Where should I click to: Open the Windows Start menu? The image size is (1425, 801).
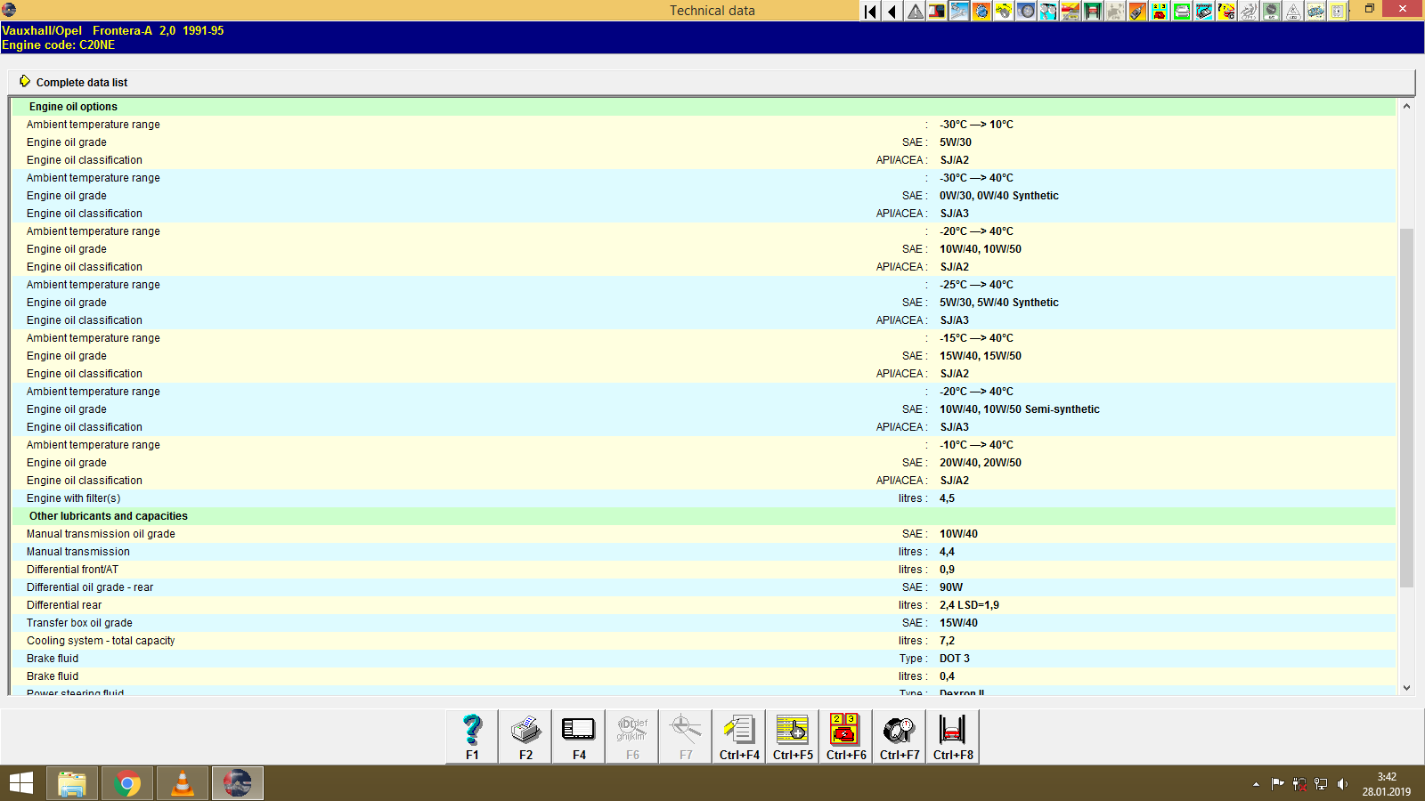[x=20, y=784]
